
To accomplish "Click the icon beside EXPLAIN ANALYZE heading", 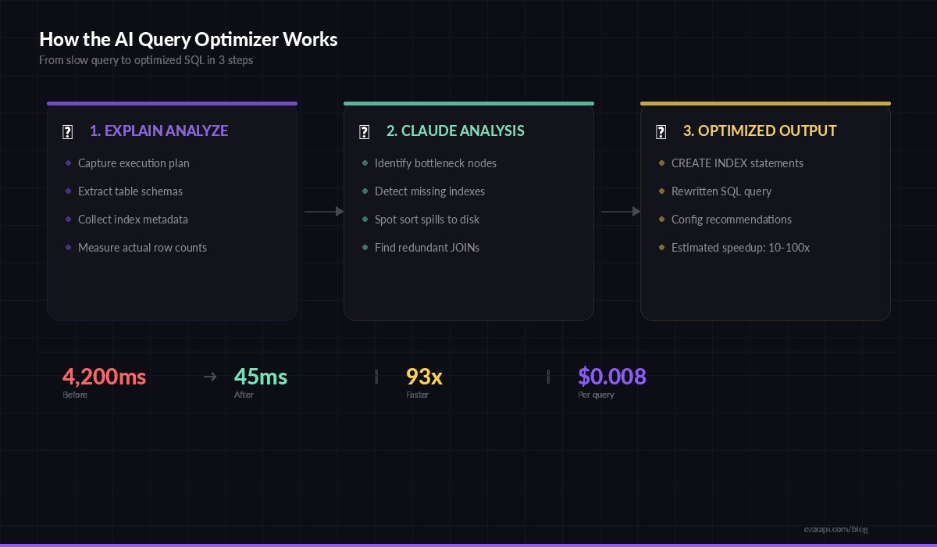I will click(67, 132).
